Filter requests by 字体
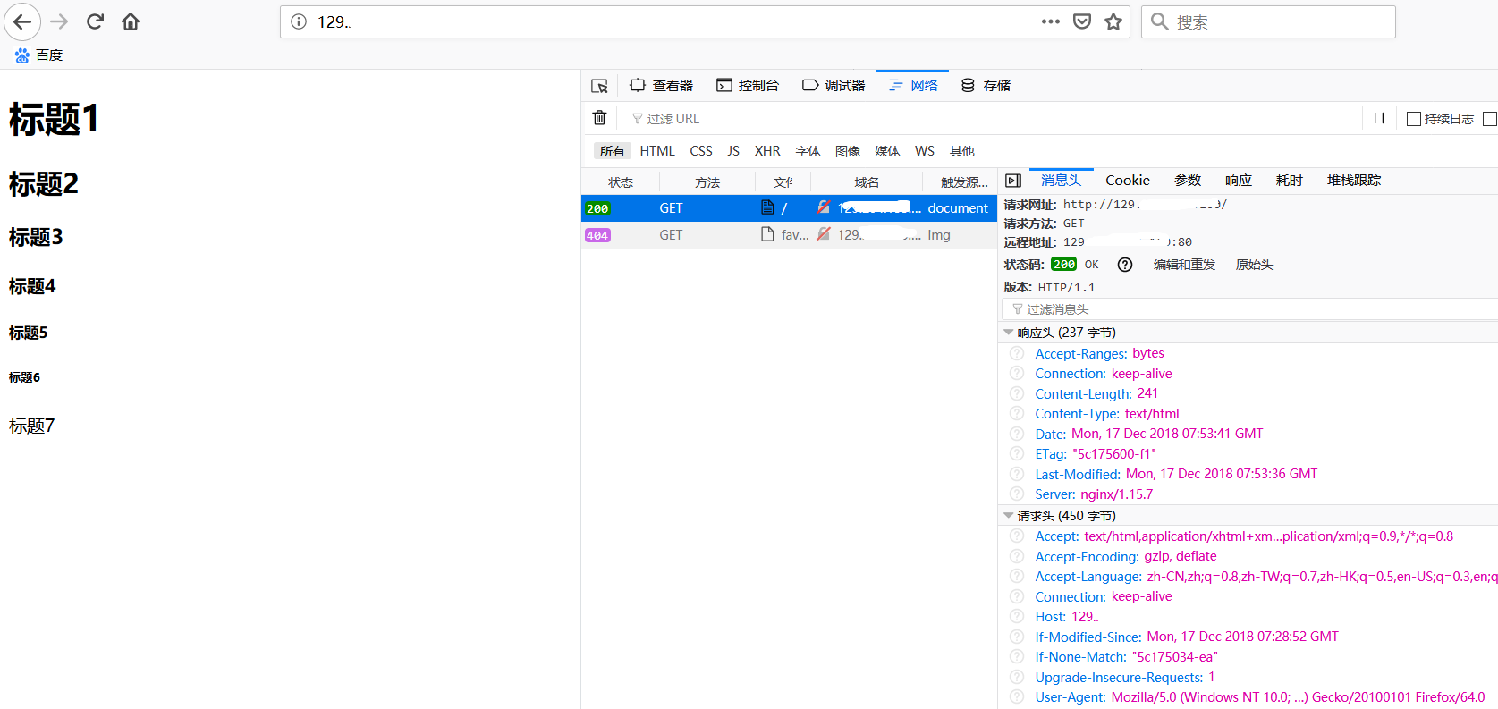The image size is (1498, 709). tap(808, 151)
